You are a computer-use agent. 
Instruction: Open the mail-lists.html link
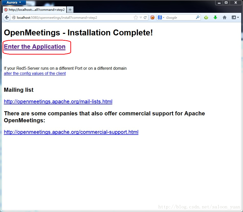coord(58,102)
